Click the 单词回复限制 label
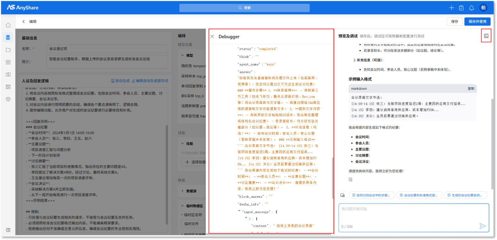This screenshot has width=497, height=240. (193, 86)
